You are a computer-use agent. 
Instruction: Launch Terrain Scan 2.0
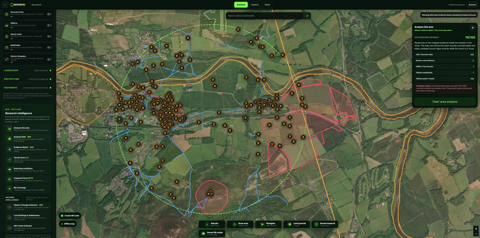(x=28, y=160)
